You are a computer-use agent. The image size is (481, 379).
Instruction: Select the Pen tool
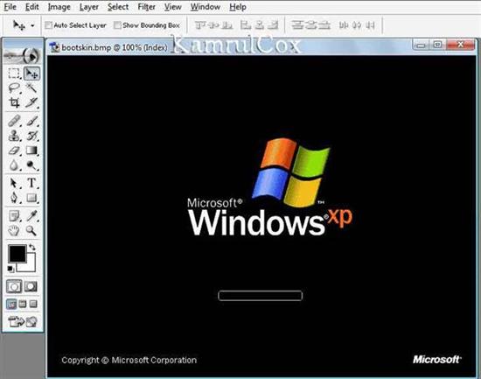(x=14, y=198)
